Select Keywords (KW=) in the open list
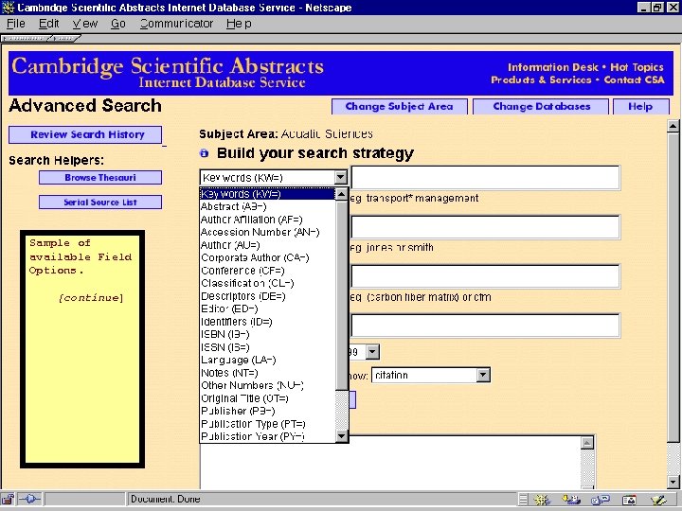The image size is (682, 511). pyautogui.click(x=267, y=194)
